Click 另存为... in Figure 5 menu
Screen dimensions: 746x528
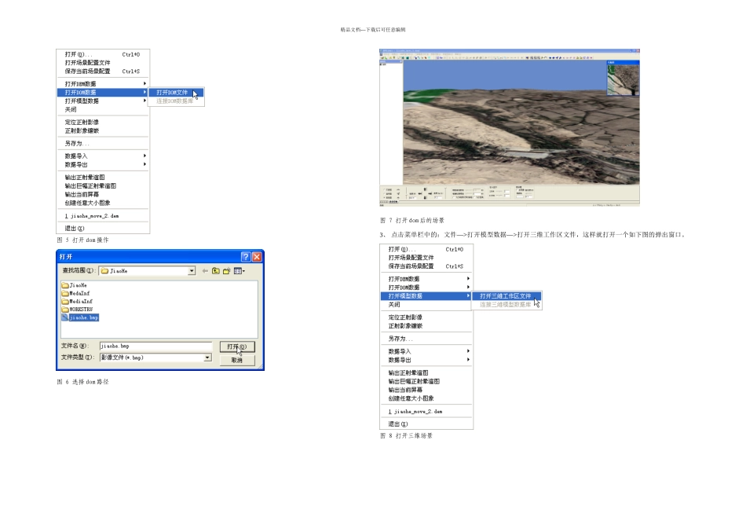(x=102, y=143)
